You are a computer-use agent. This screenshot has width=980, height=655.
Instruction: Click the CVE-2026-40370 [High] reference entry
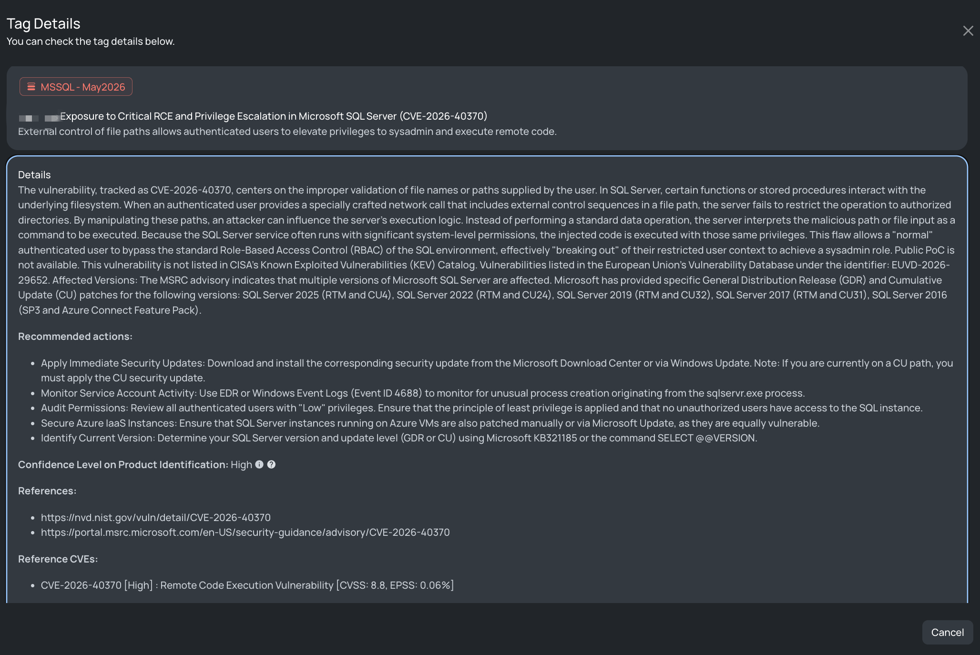[247, 585]
